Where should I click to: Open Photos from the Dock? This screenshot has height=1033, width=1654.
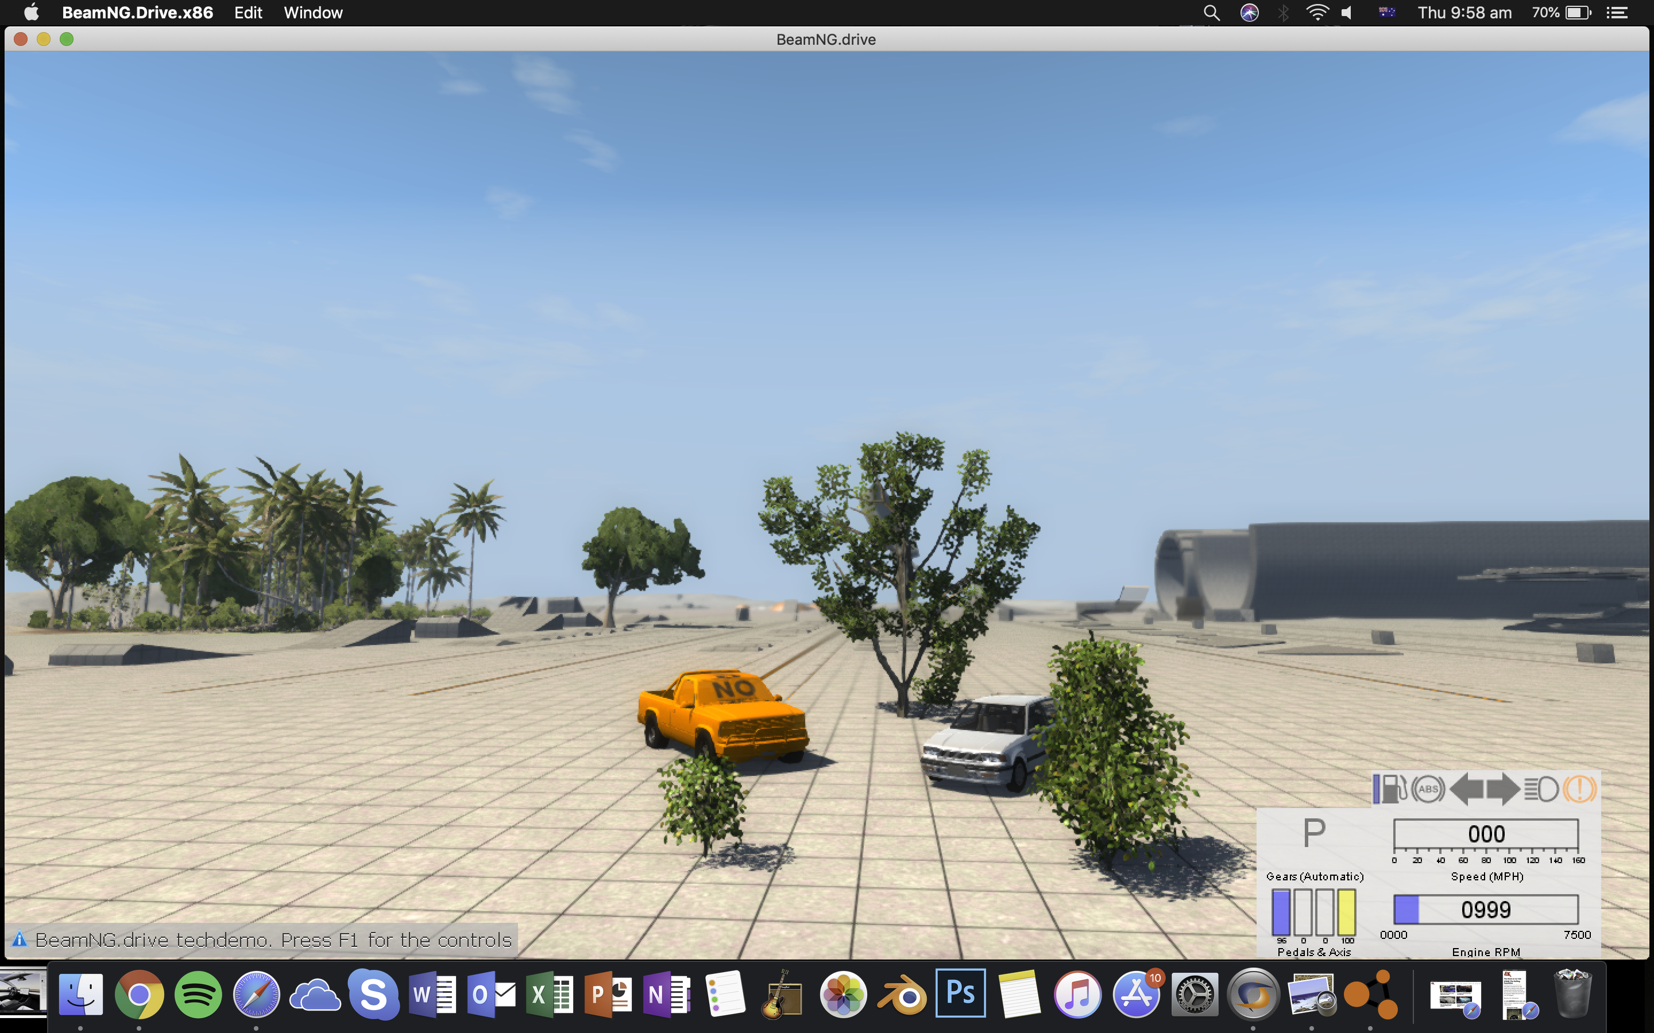[x=844, y=994]
